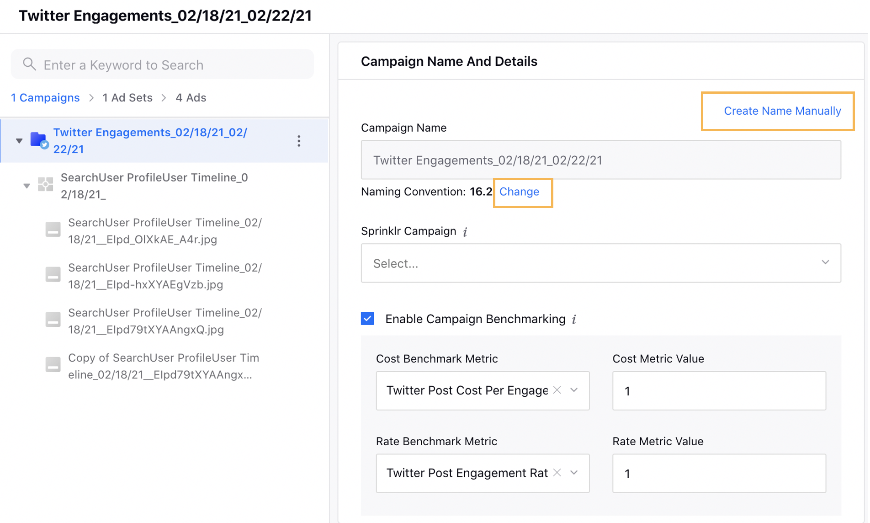870x523 pixels.
Task: Select ad ending EIpd-hxXYAEgVzb.jpg
Action: (164, 276)
